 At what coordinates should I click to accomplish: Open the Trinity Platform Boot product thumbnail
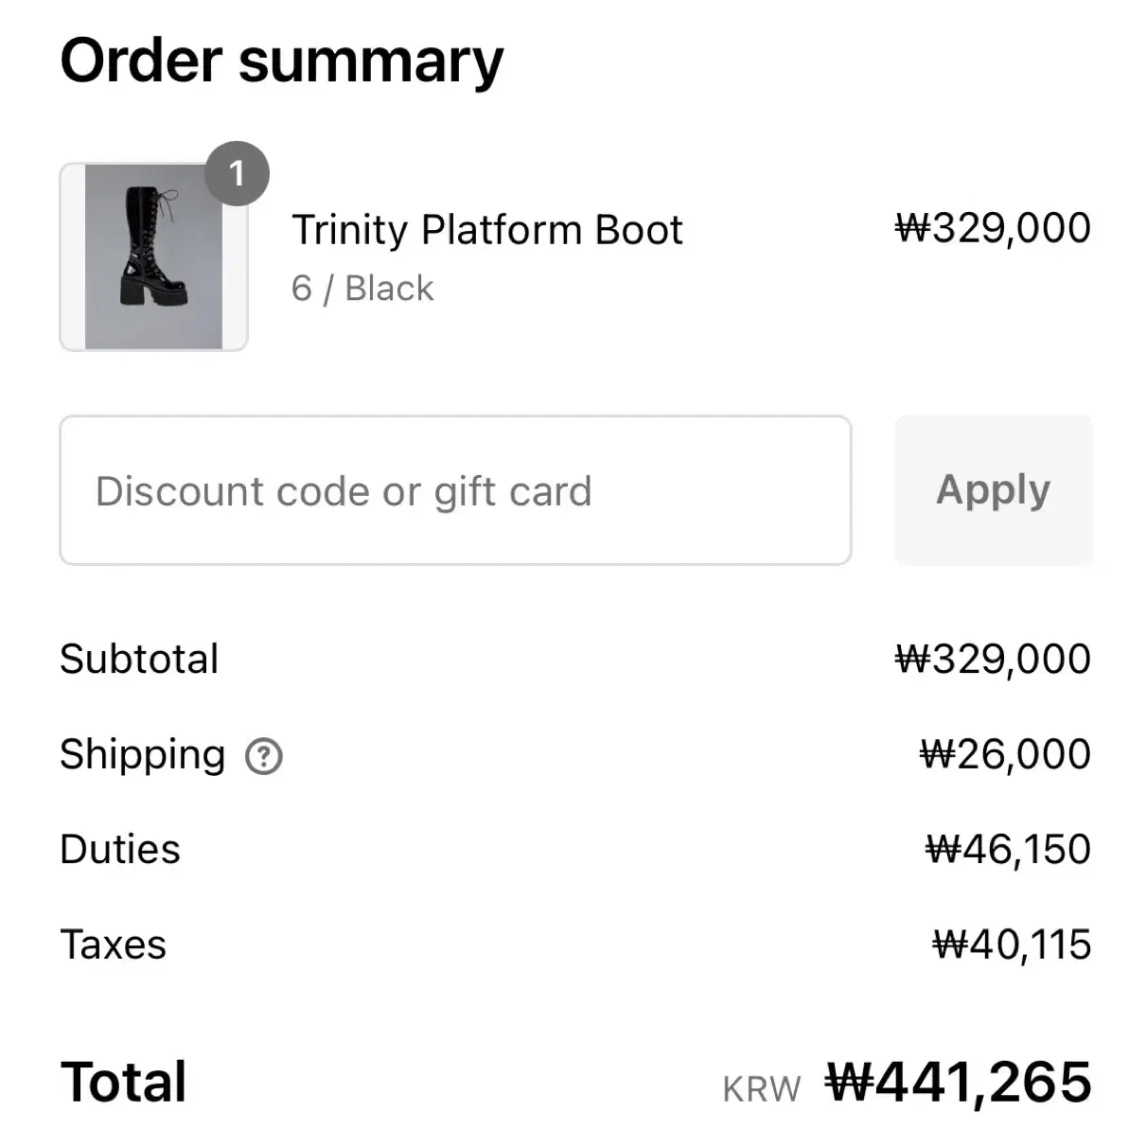(x=154, y=257)
